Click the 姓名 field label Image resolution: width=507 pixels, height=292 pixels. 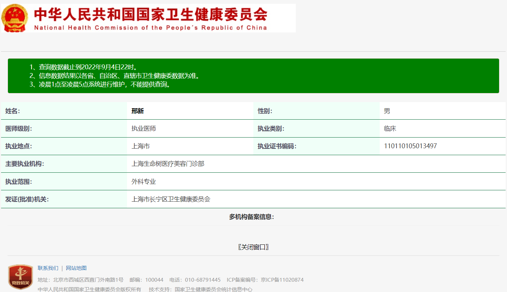[x=13, y=111]
